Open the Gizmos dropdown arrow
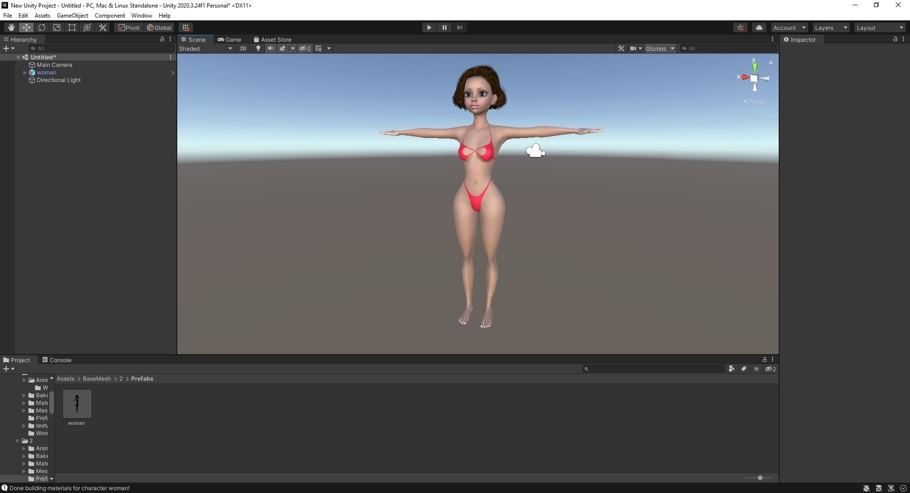 coord(672,48)
